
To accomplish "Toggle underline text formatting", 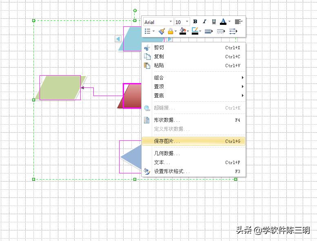I will [214, 22].
